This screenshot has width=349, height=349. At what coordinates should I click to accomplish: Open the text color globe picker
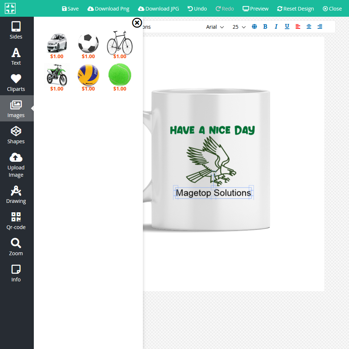point(254,27)
